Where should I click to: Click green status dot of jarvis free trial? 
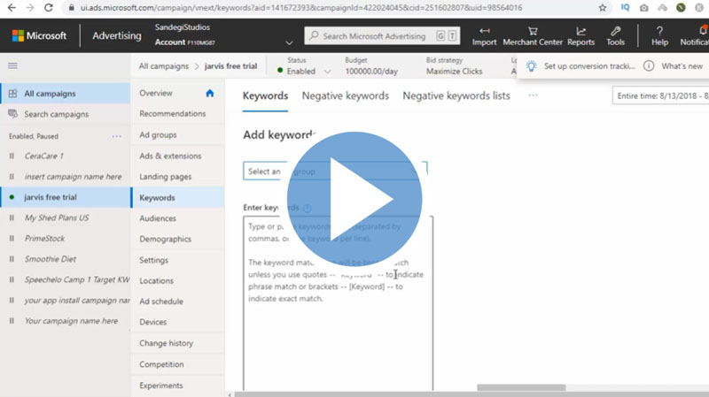(x=12, y=197)
